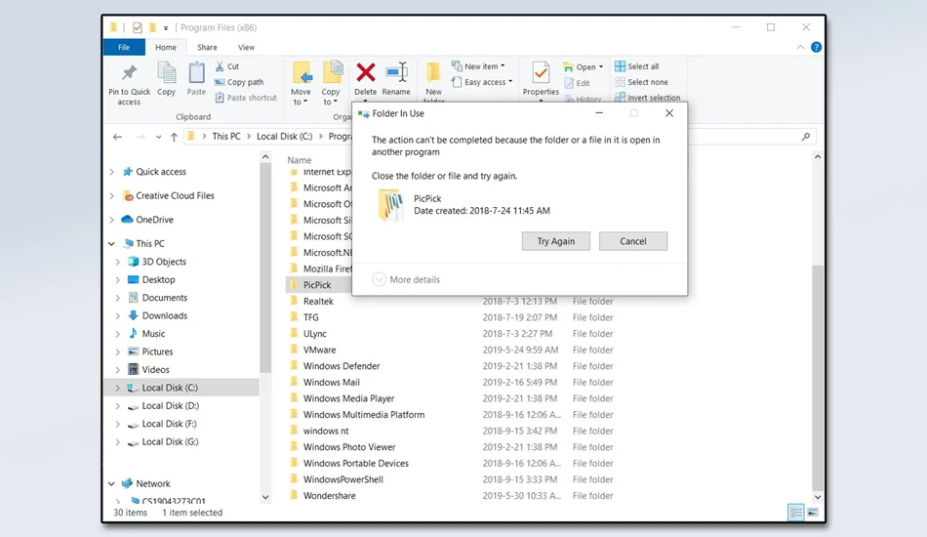The height and width of the screenshot is (537, 927).
Task: Click the Invert selection option
Action: (x=647, y=98)
